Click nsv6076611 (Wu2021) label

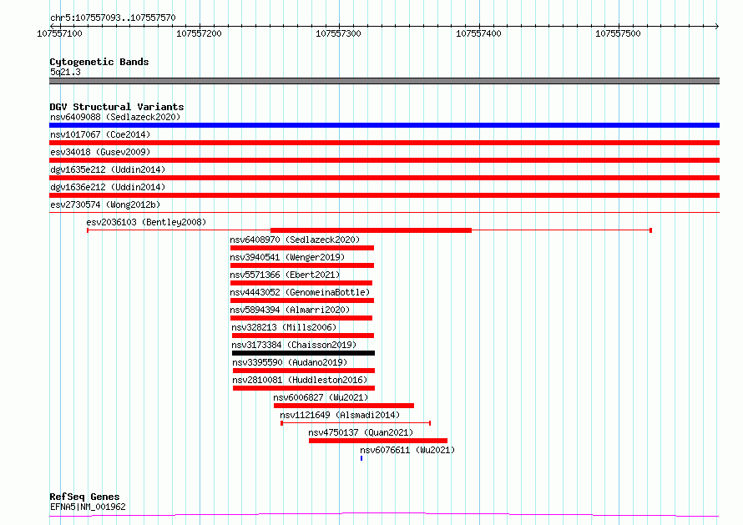click(x=407, y=450)
